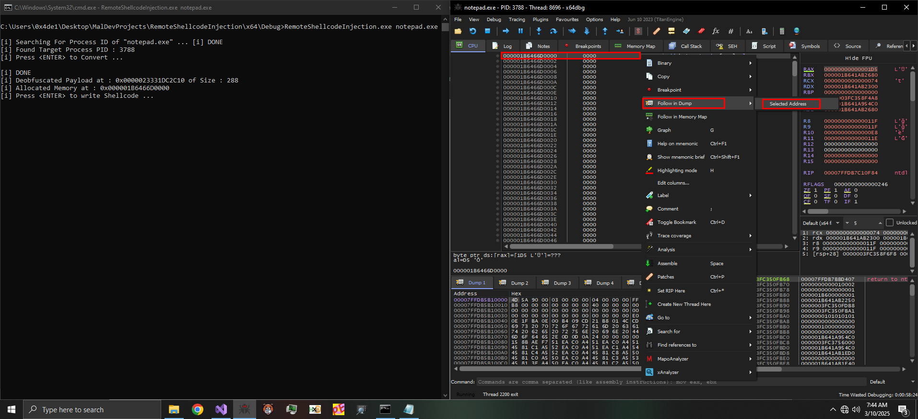Select the Dump 2 tab
This screenshot has width=918, height=419.
514,283
